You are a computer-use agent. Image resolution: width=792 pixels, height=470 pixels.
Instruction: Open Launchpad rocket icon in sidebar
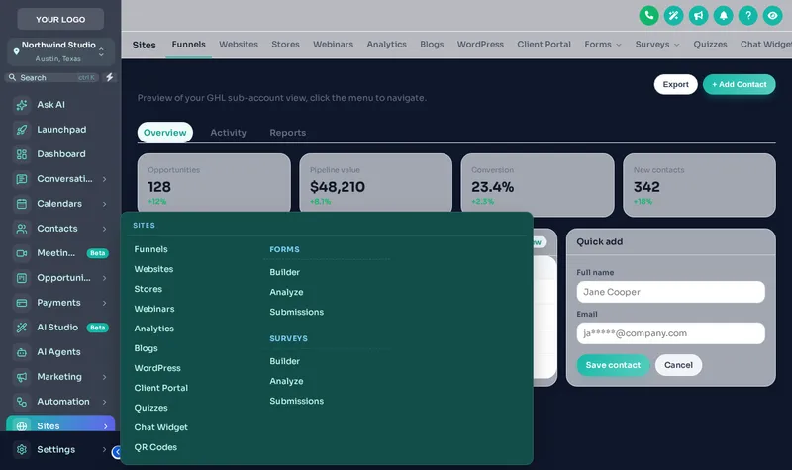pyautogui.click(x=22, y=130)
